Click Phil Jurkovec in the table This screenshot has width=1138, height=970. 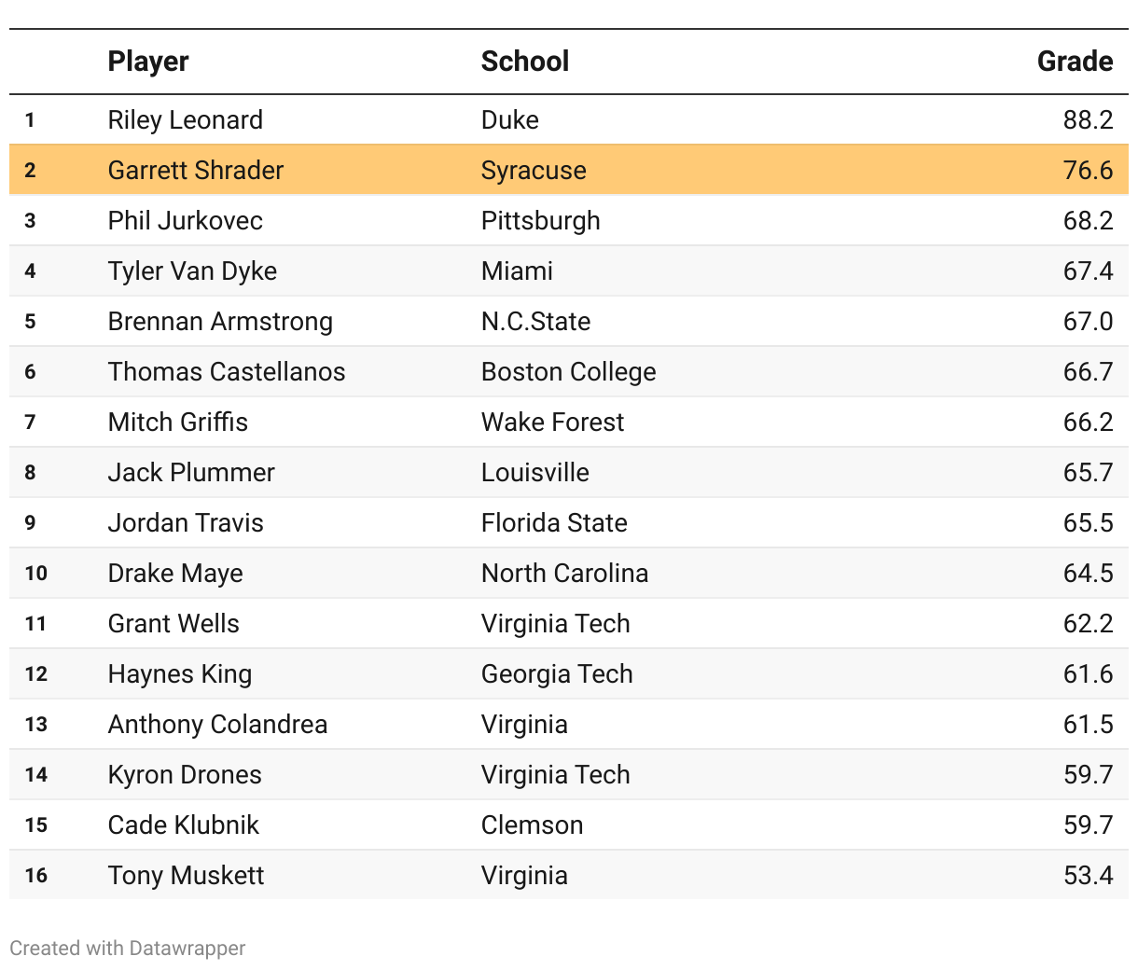(x=185, y=221)
